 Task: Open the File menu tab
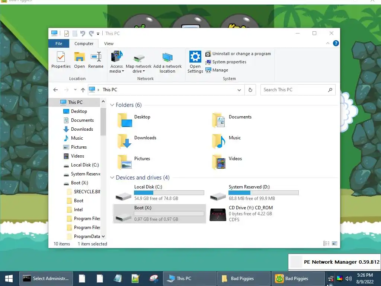[59, 44]
